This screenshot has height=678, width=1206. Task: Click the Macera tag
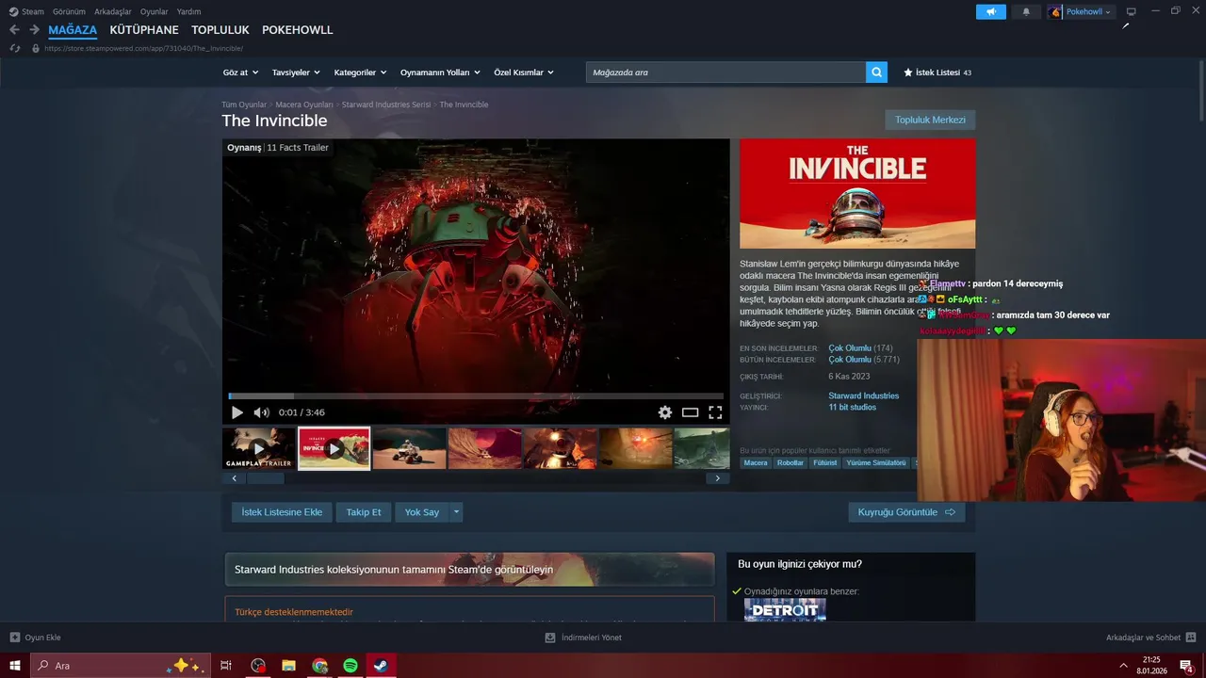[x=756, y=462]
